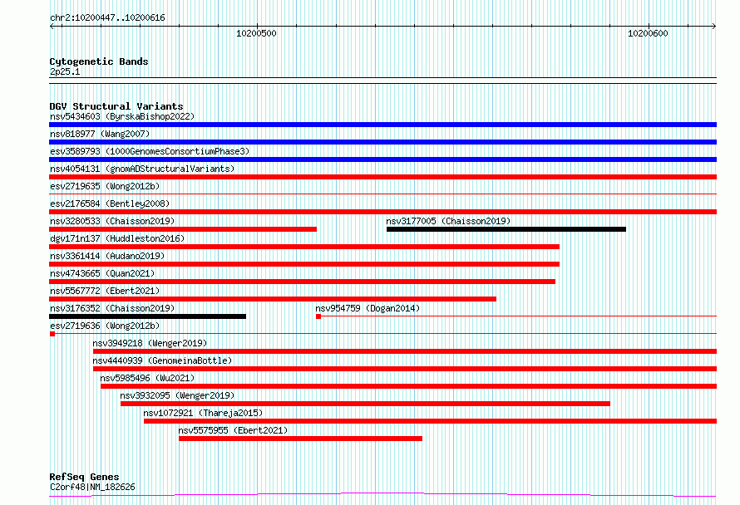The image size is (740, 505).
Task: Open the nsv3177005 (Chaisson2019) label
Action: [x=448, y=221]
